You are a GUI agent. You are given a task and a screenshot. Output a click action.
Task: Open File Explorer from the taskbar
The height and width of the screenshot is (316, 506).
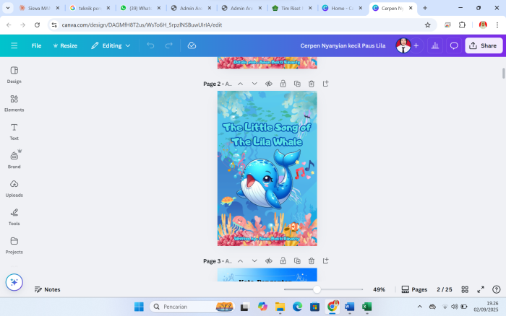click(280, 307)
